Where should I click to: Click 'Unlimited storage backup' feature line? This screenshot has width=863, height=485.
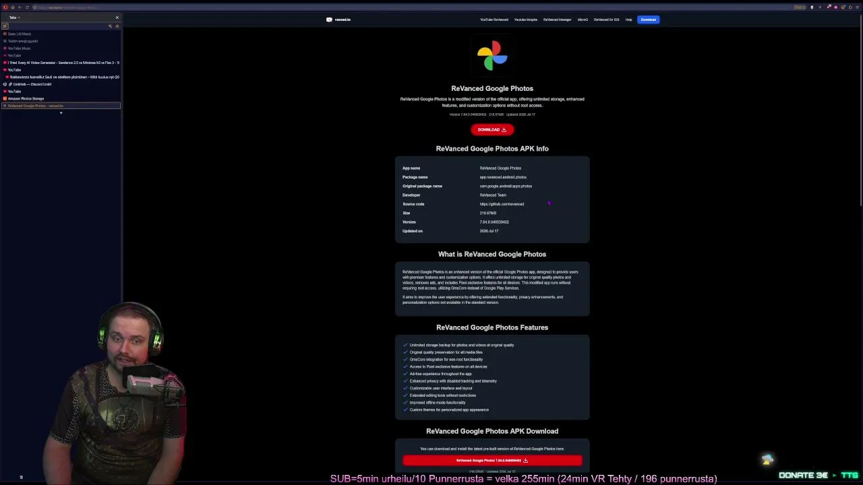pyautogui.click(x=462, y=345)
